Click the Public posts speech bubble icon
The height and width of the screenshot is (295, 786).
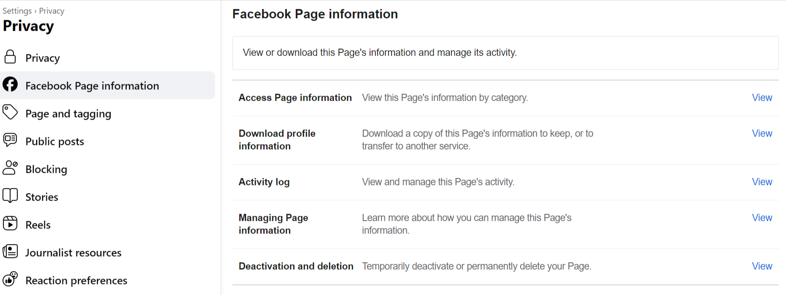click(x=10, y=140)
